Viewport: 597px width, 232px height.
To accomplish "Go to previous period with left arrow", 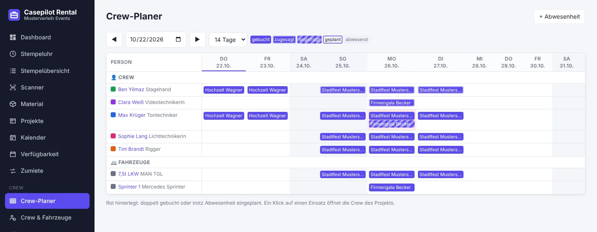I will 114,39.
